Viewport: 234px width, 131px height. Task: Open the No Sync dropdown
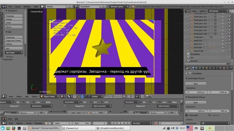(142, 123)
